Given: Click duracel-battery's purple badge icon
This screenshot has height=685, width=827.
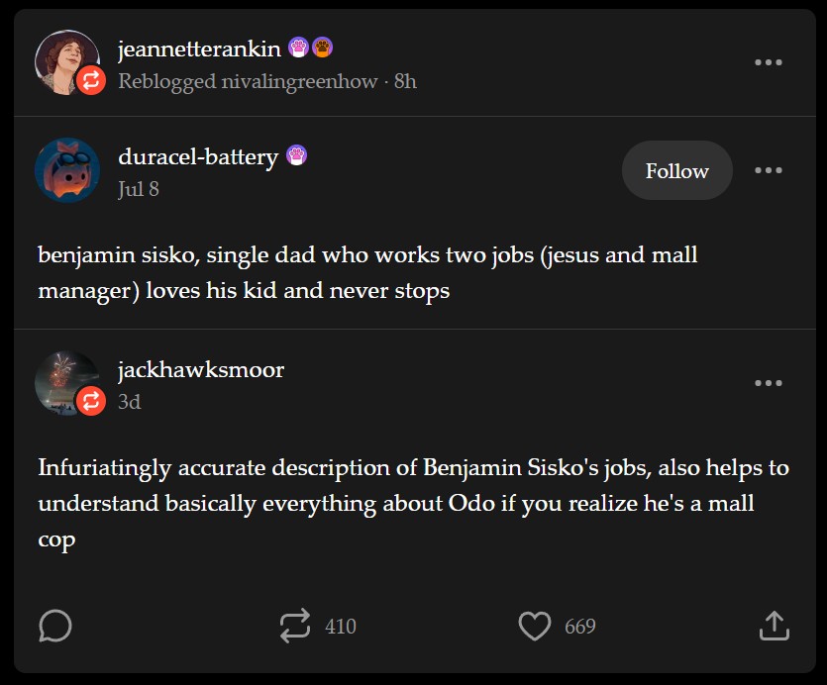Looking at the screenshot, I should (296, 155).
